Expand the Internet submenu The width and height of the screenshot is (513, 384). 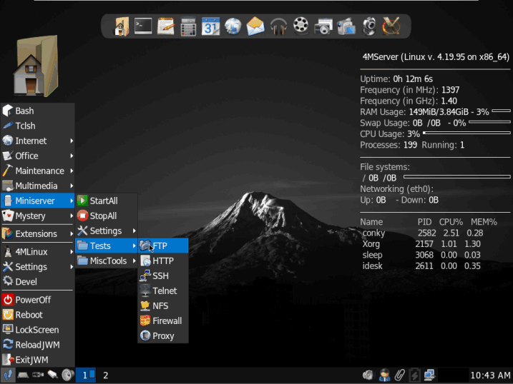click(38, 141)
